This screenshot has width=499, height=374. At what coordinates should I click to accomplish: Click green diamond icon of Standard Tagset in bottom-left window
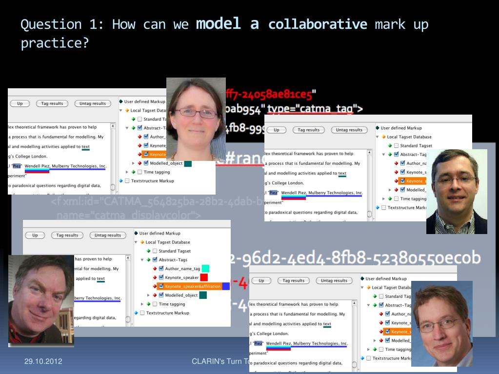tap(149, 251)
